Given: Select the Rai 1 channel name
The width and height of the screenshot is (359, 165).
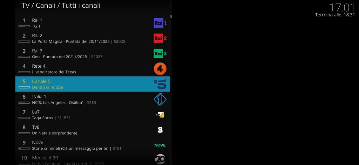Looking at the screenshot, I should click(x=37, y=20).
